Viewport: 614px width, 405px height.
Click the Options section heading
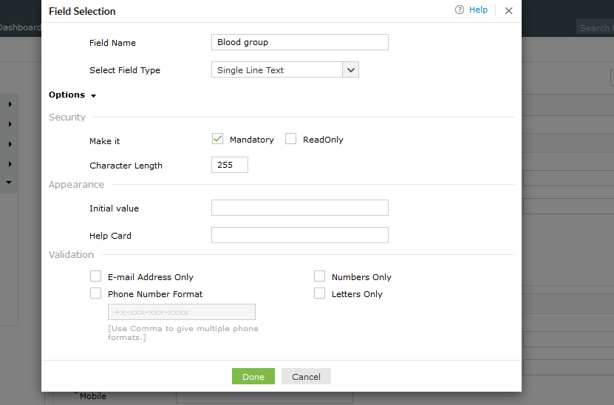[66, 95]
